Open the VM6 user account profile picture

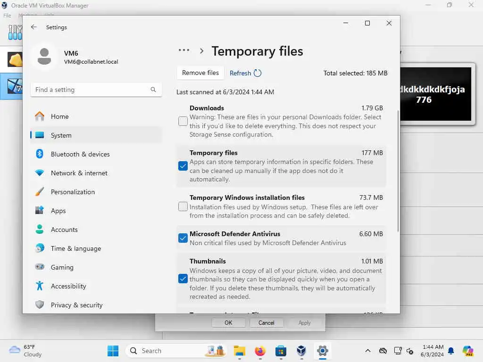(44, 57)
